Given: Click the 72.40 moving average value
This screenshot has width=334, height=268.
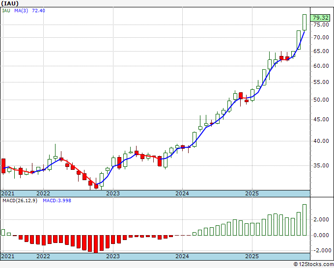Looking at the screenshot, I should pyautogui.click(x=38, y=11).
